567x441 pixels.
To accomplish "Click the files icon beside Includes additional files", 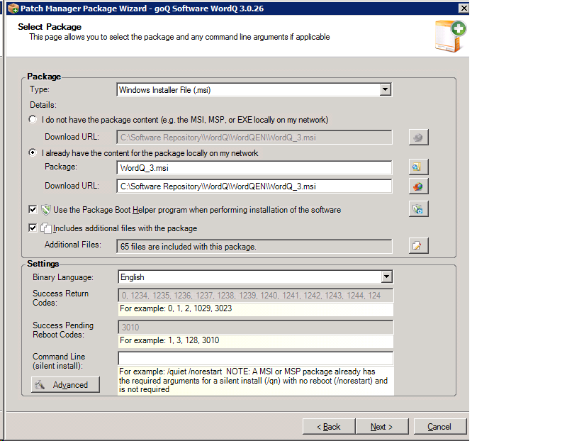I will point(45,228).
